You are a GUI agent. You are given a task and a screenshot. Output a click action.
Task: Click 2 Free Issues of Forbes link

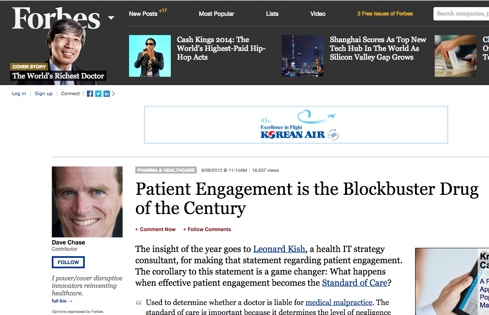click(385, 14)
